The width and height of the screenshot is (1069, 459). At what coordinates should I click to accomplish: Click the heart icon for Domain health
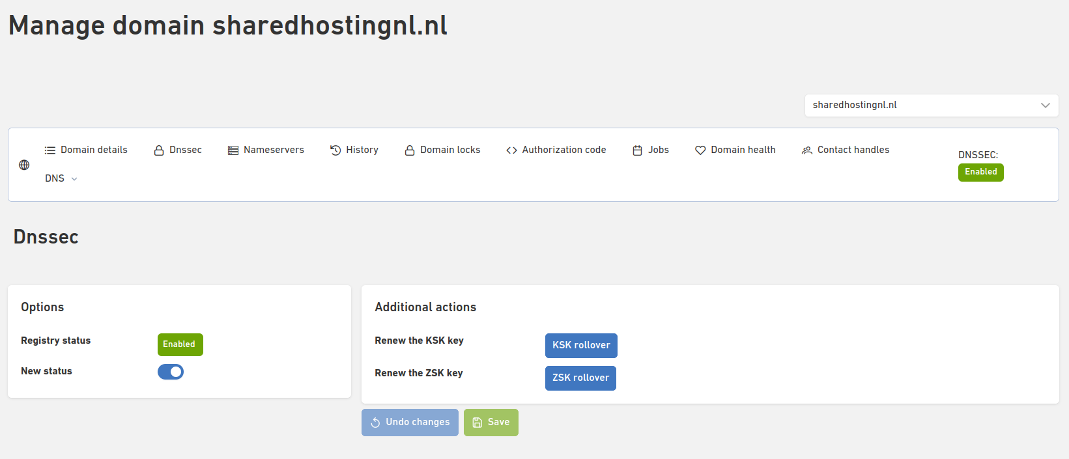pos(700,150)
